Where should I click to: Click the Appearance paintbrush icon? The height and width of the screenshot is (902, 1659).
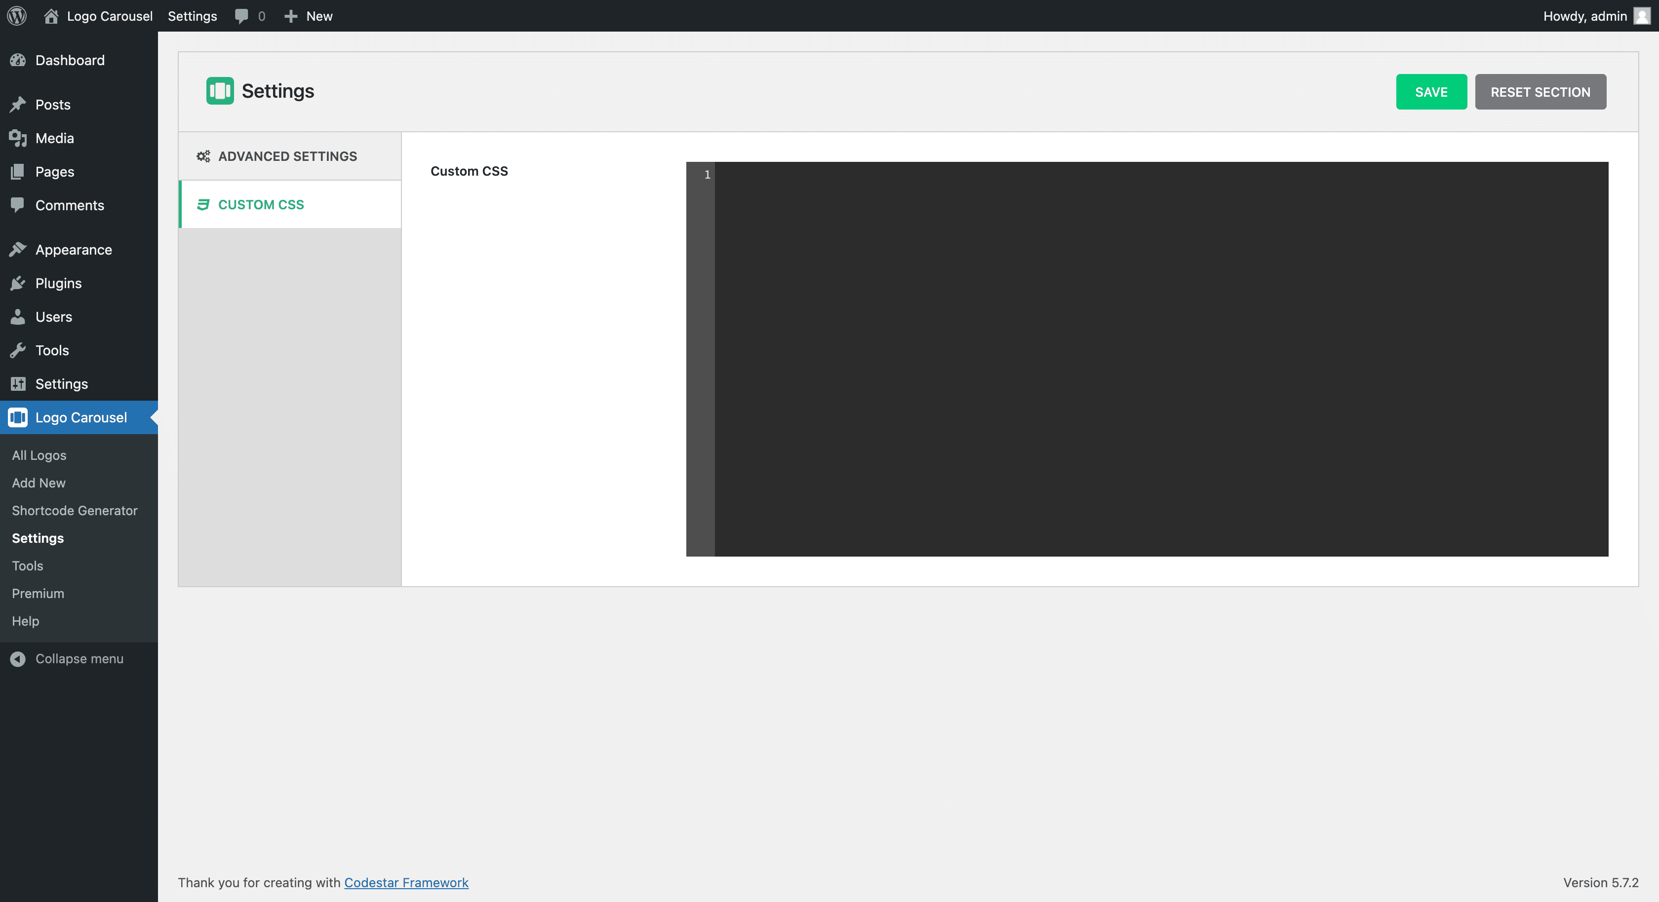pos(18,250)
